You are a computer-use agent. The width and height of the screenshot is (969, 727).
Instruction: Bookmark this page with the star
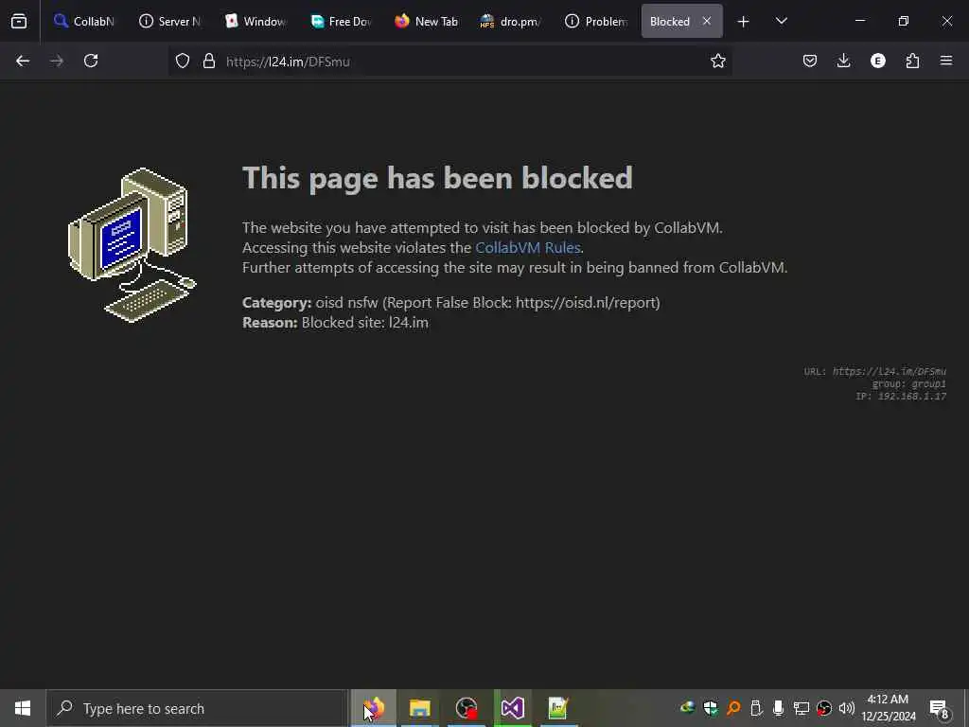point(717,61)
